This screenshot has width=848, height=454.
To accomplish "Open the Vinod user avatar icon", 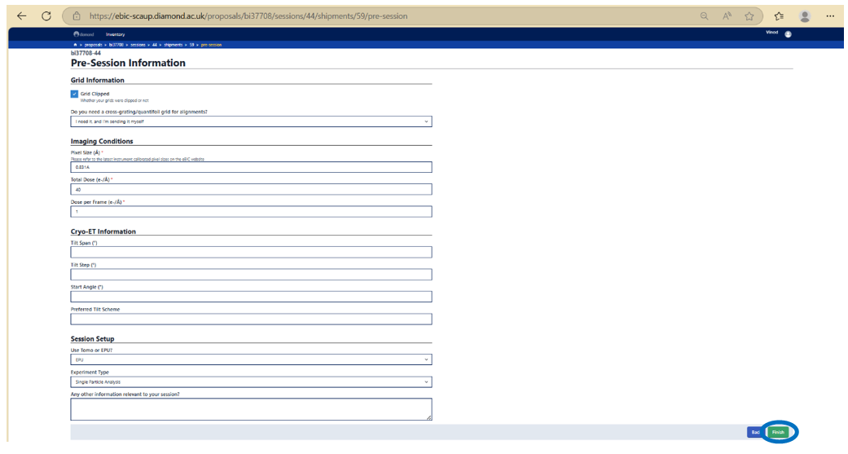I will tap(788, 34).
